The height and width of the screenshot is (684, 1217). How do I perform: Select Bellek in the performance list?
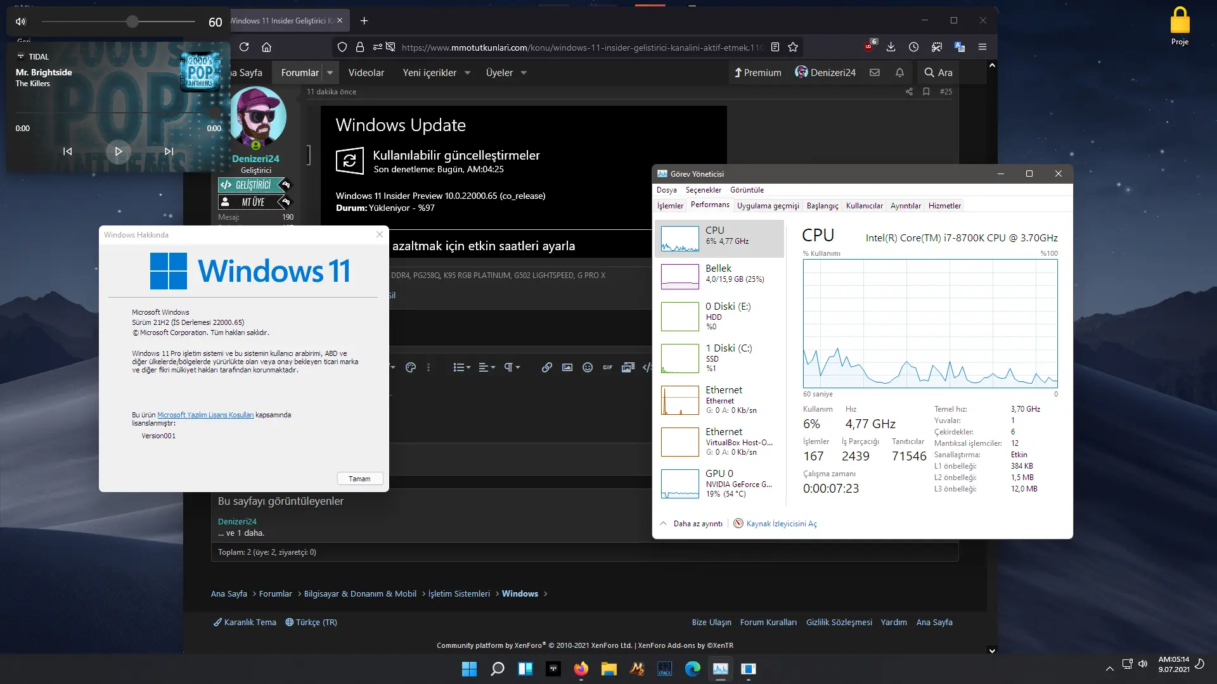click(719, 276)
